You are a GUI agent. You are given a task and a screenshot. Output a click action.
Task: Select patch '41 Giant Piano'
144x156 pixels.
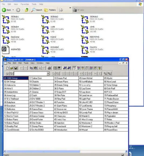click(66, 106)
